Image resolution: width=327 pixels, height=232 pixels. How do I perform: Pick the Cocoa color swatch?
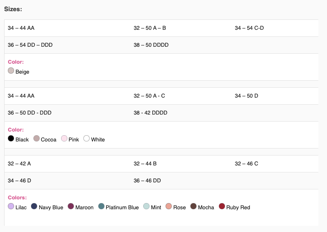[36, 139]
